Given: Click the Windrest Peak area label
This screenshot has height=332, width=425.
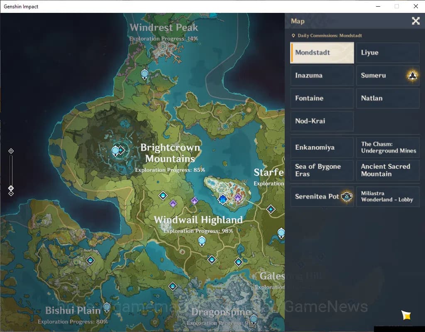Looking at the screenshot, I should tap(164, 27).
